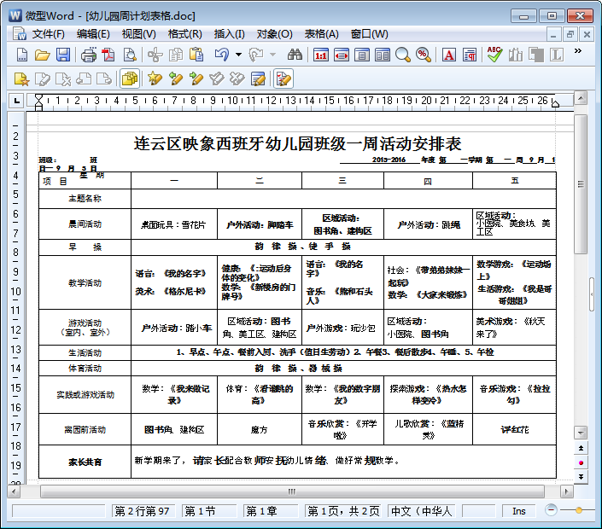Screen dimensions: 602x529
Task: Open the 格式(R) menu
Action: [x=185, y=34]
